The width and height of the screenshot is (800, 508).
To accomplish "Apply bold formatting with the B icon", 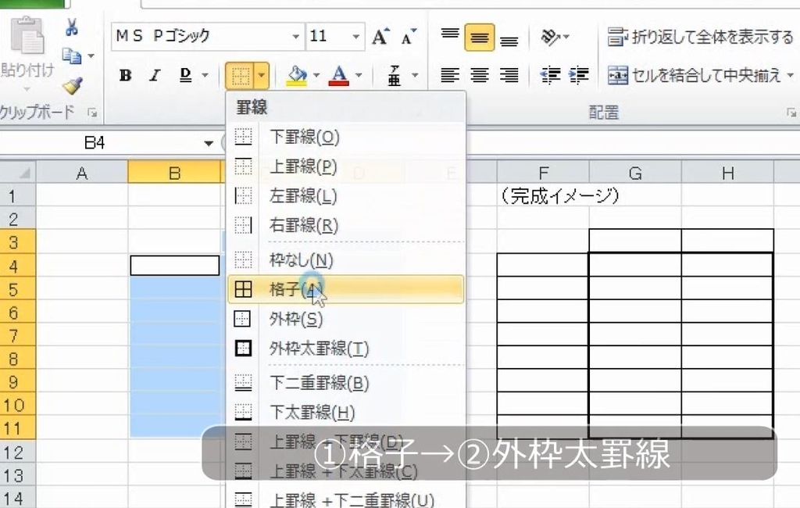I will [x=124, y=75].
